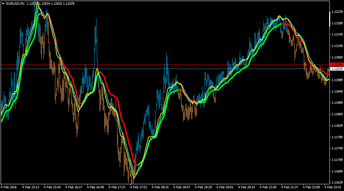
Task: Select price scale value 1.11749
Action: coord(337,148)
